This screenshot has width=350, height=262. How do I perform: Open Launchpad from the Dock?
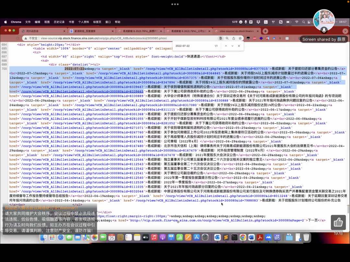52,237
